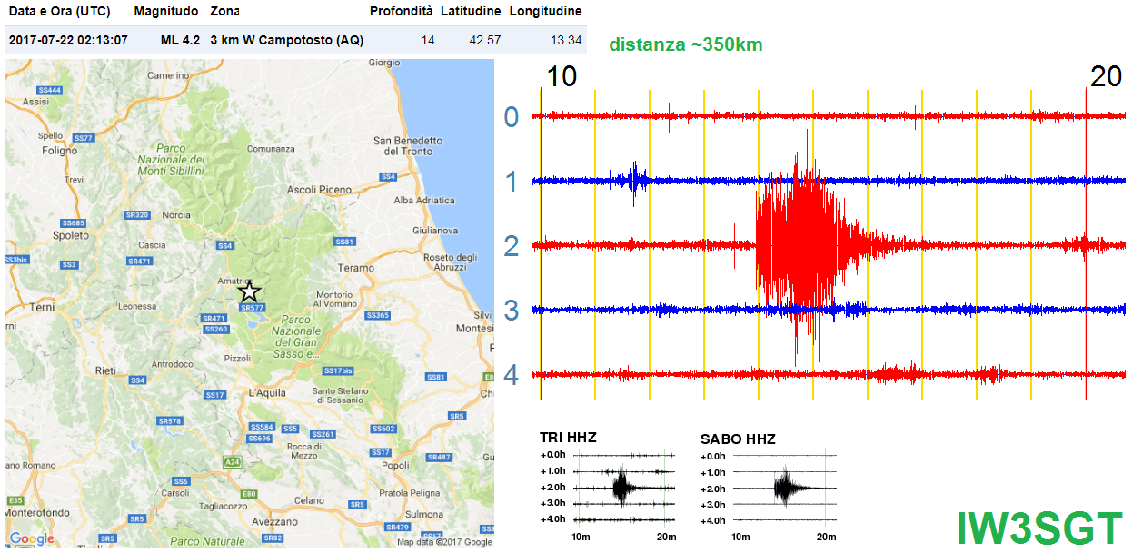The height and width of the screenshot is (553, 1133).
Task: Select the magnitude value 'ML 4.2'
Action: (x=180, y=40)
